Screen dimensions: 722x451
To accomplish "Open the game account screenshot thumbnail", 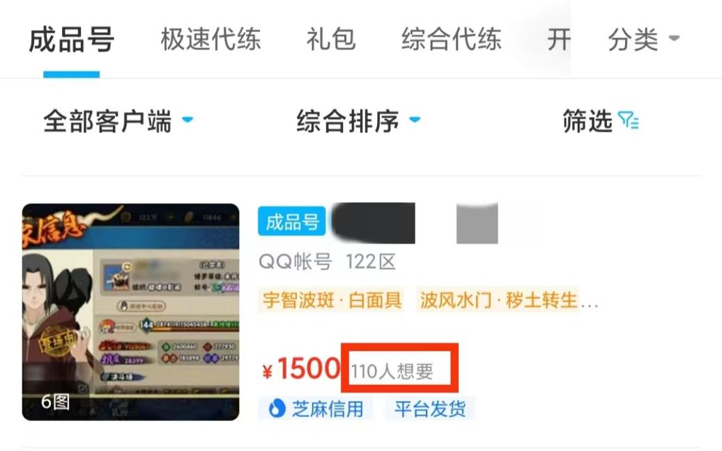I will click(x=131, y=312).
